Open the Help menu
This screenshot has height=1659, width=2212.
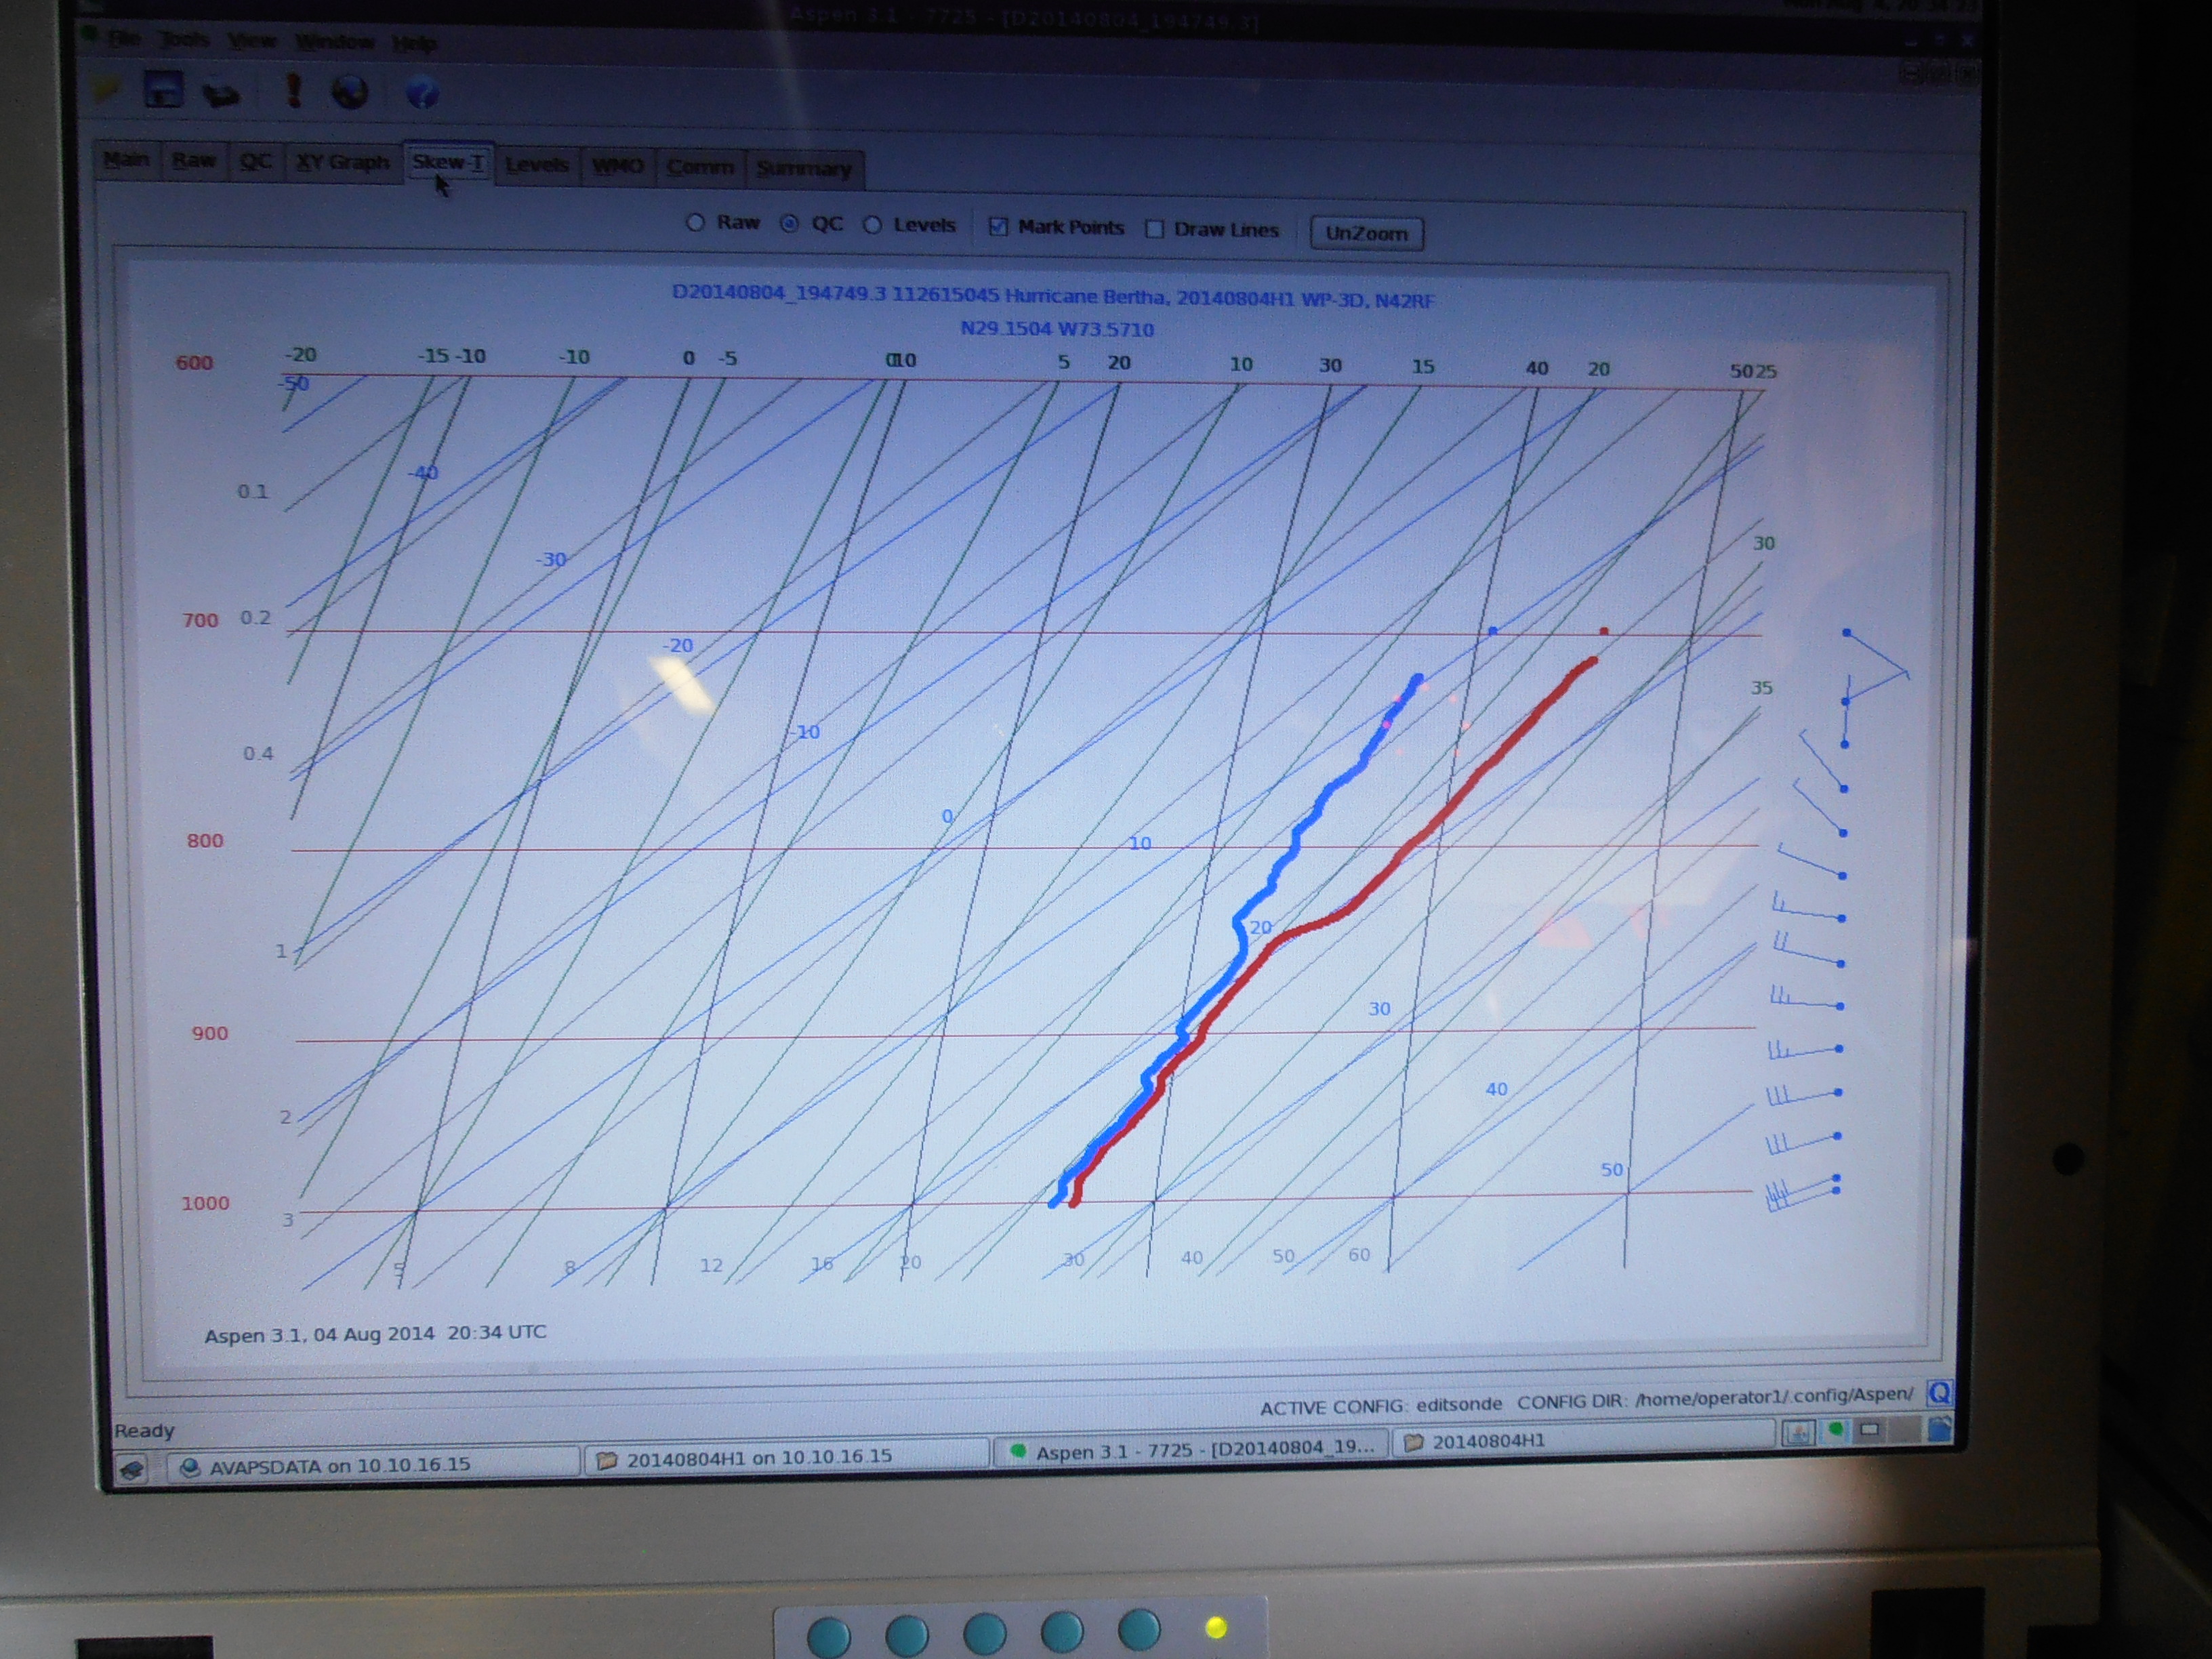pyautogui.click(x=413, y=43)
